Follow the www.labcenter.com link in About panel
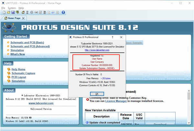Screen dimensions: 194x131 41,103
